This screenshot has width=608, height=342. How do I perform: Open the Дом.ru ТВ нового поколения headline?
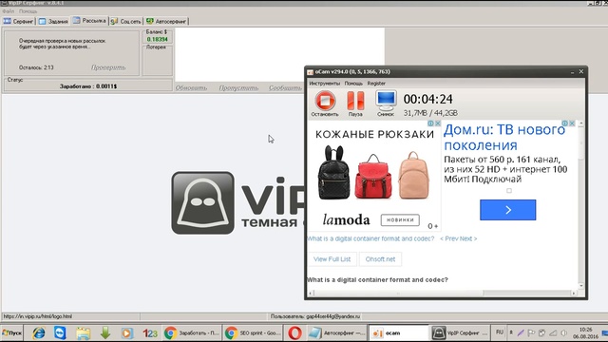tap(504, 137)
